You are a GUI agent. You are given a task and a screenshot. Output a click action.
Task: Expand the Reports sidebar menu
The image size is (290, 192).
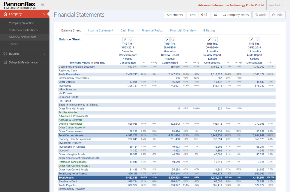pos(25,54)
